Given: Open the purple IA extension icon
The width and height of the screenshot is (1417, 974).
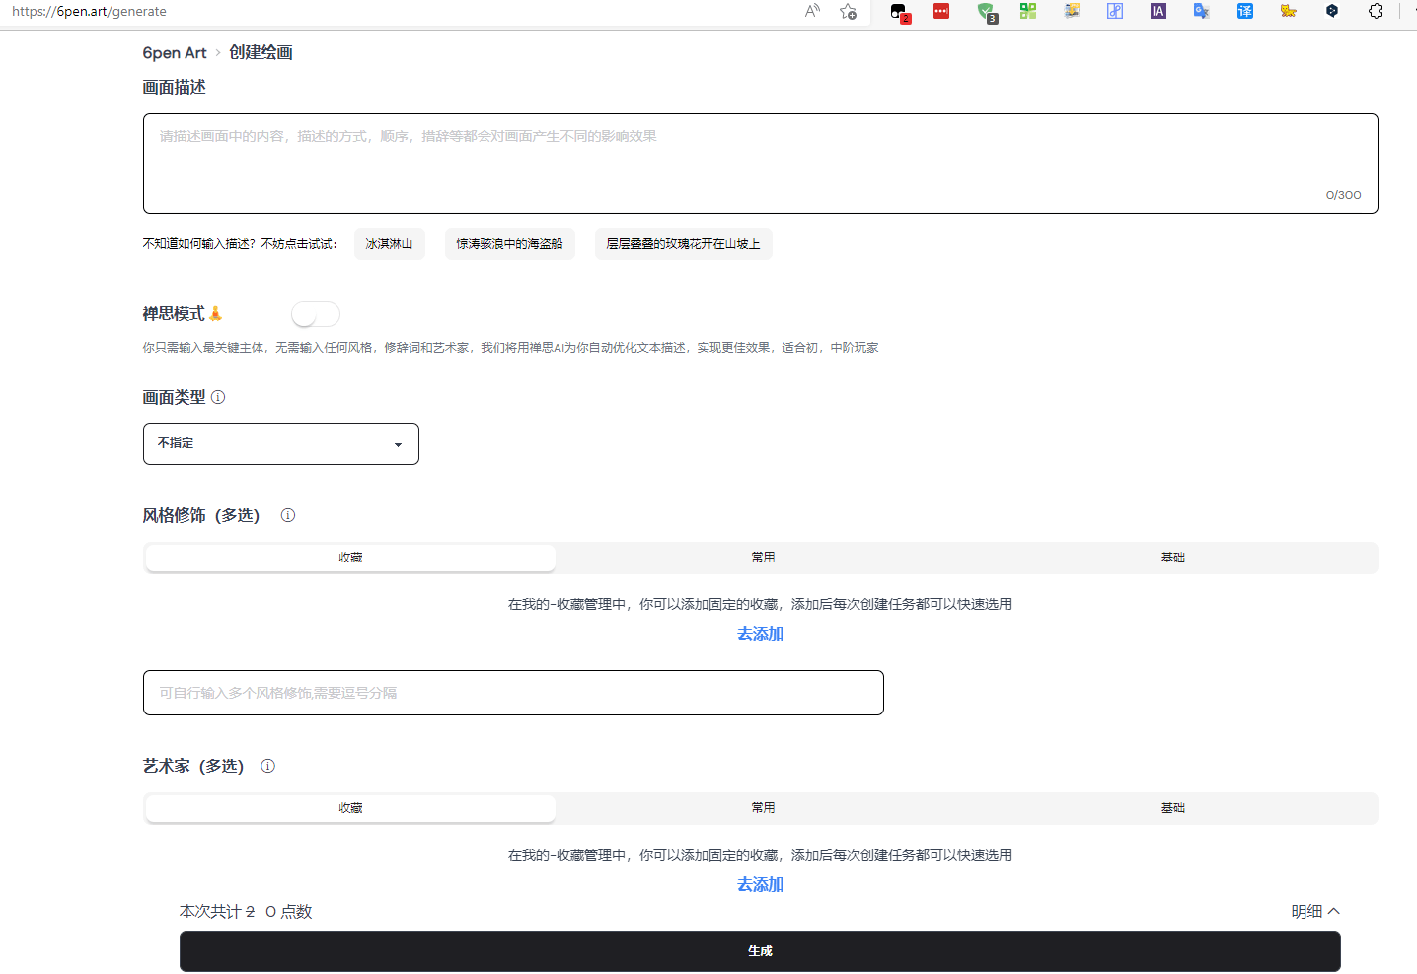Looking at the screenshot, I should (x=1157, y=12).
